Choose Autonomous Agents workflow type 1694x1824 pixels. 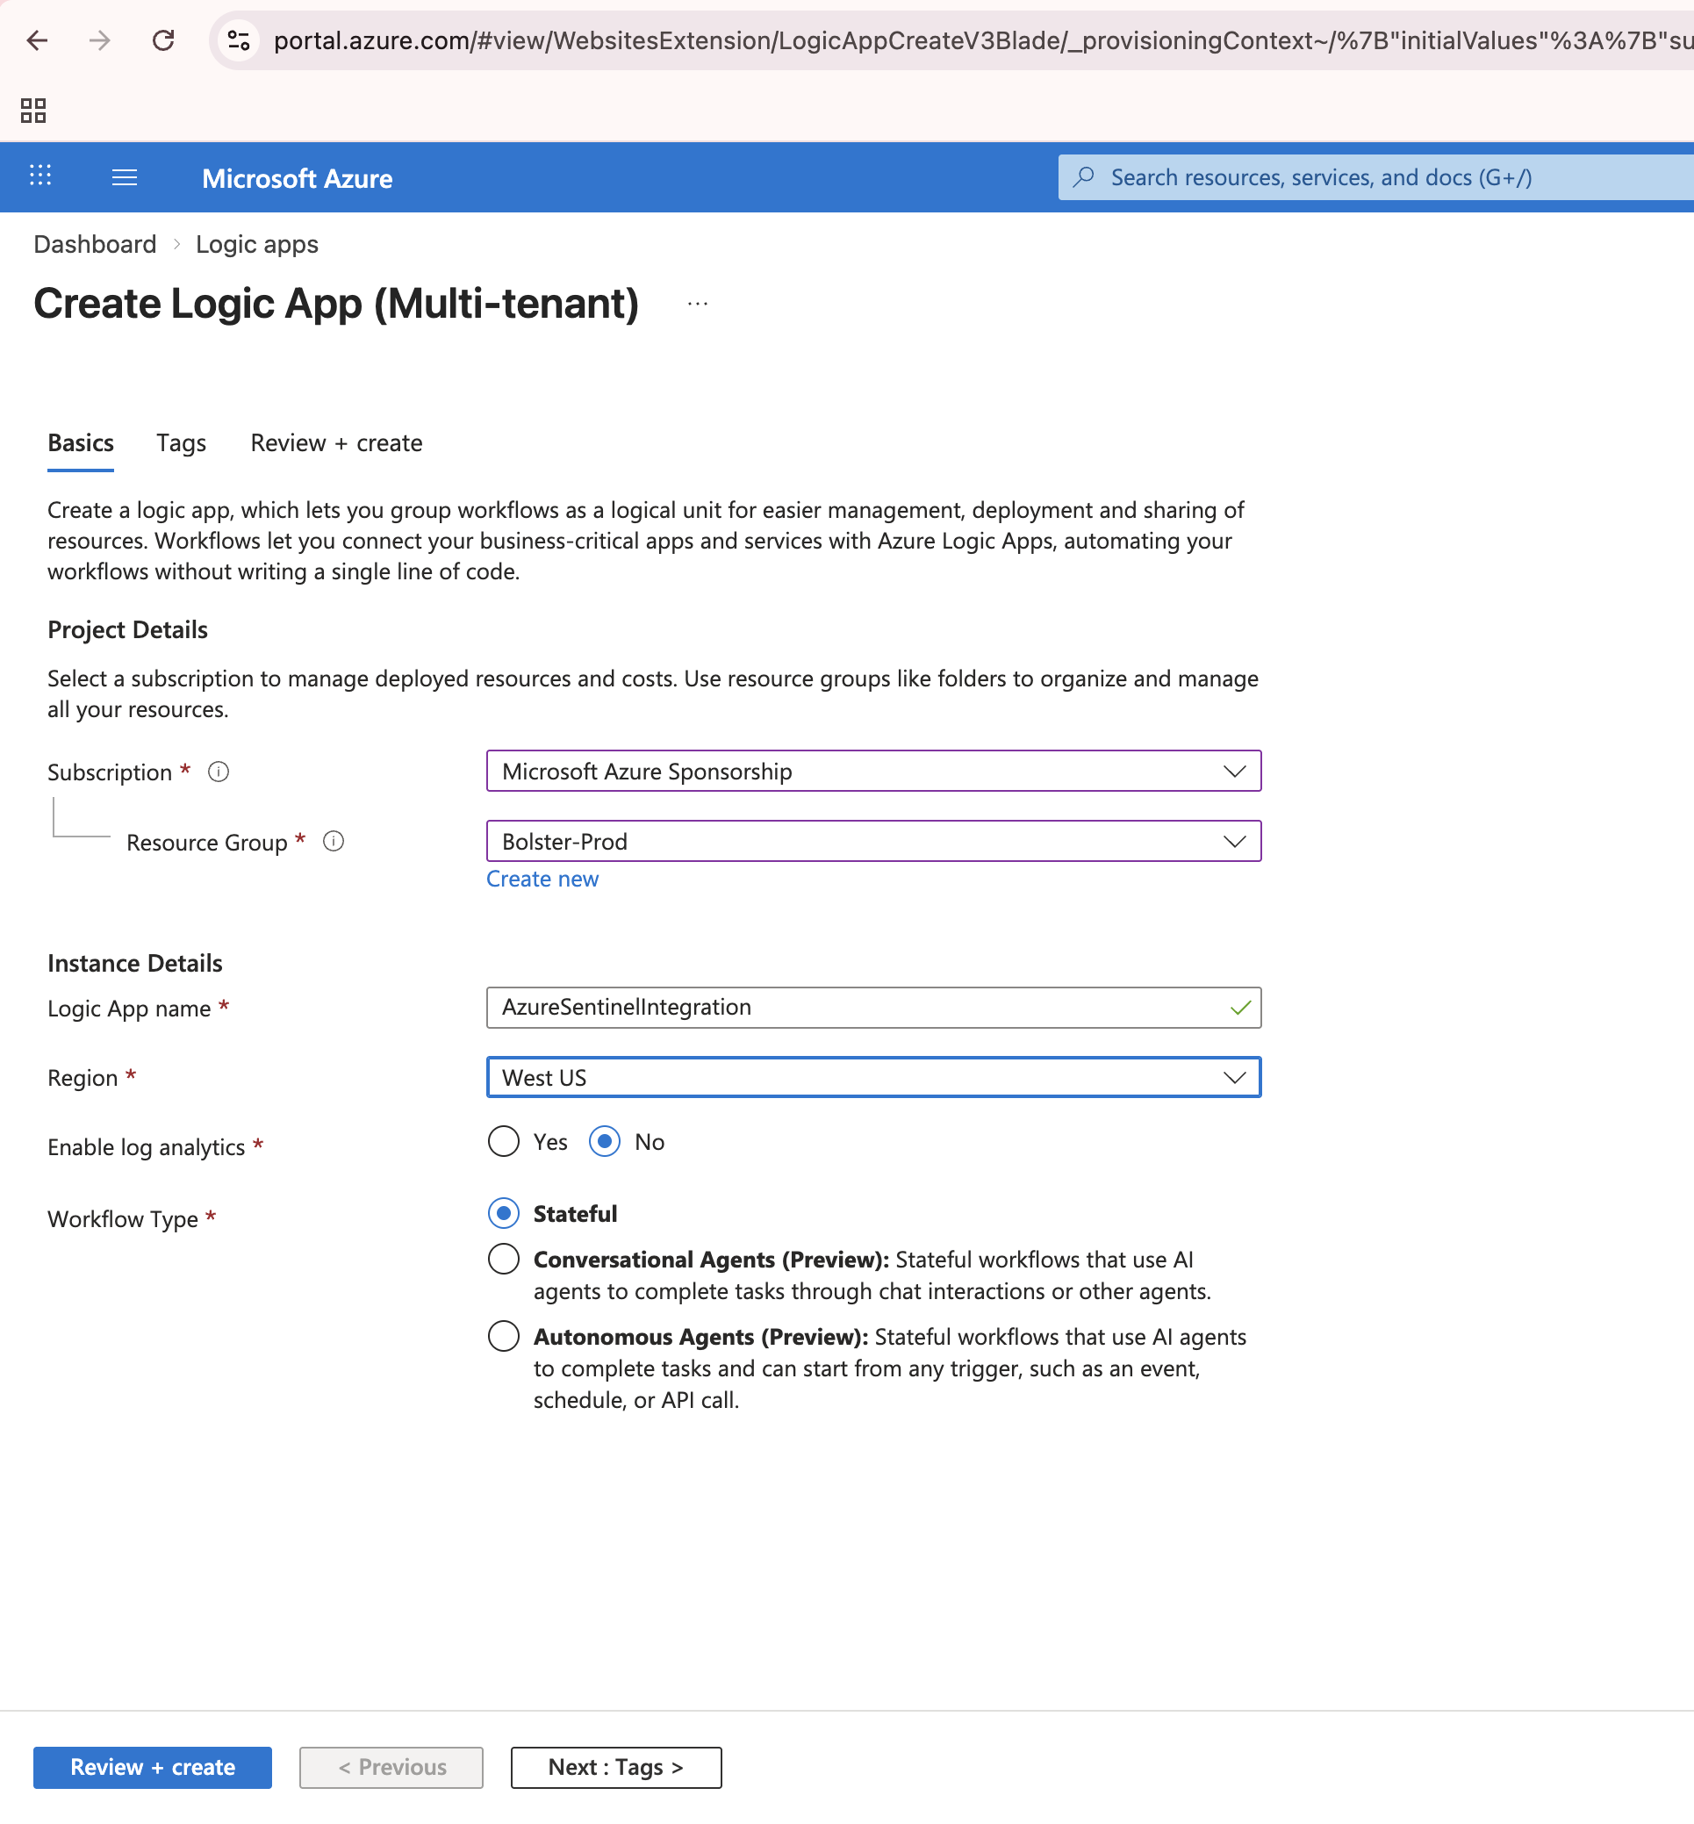[x=503, y=1336]
